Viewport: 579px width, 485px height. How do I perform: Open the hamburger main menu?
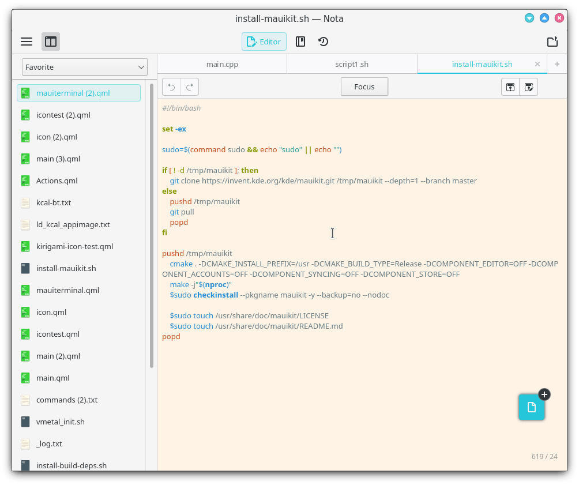point(27,42)
